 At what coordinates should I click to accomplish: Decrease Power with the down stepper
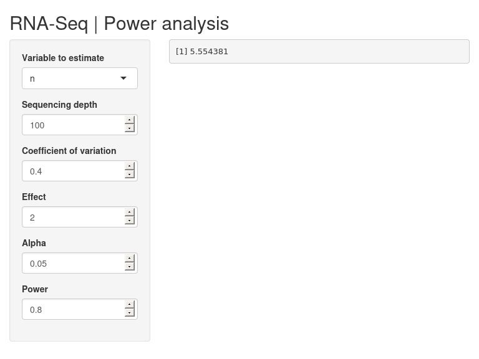[130, 313]
